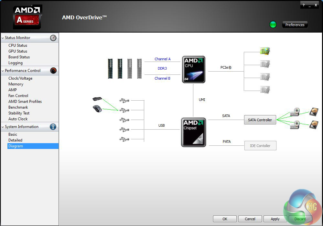This screenshot has height=226, width=323.
Task: Select the keyboard device icon
Action: pyautogui.click(x=97, y=99)
